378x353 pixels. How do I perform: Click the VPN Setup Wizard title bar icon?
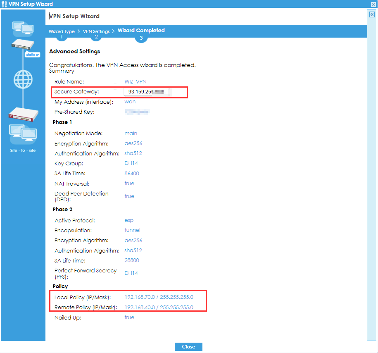click(x=4, y=4)
